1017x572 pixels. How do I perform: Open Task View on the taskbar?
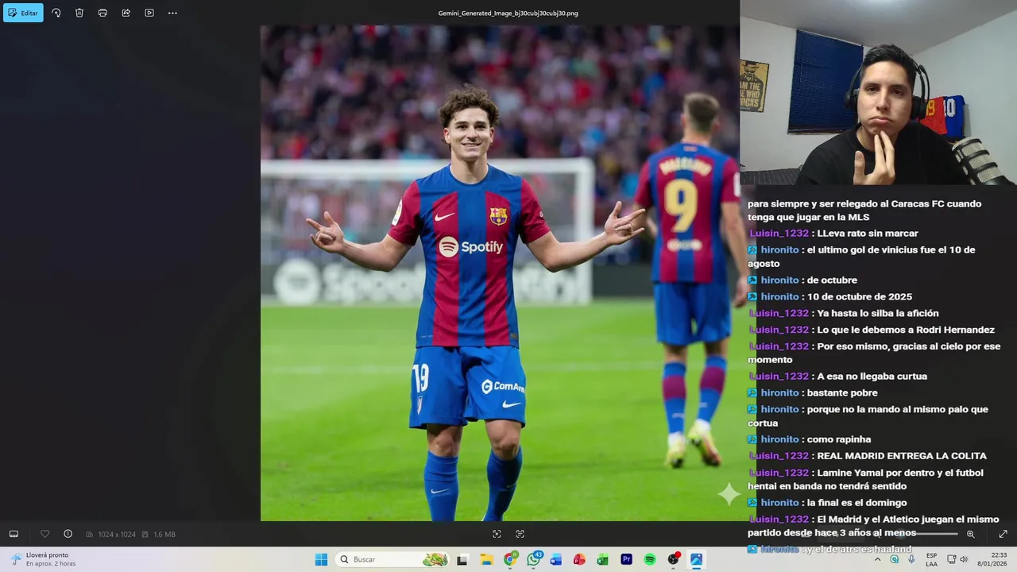pyautogui.click(x=462, y=559)
